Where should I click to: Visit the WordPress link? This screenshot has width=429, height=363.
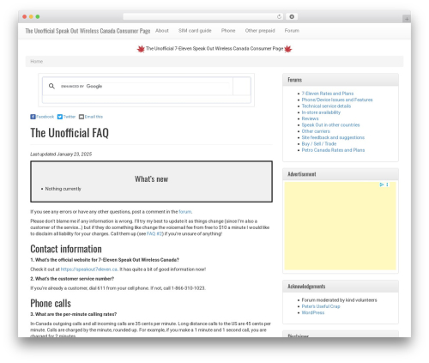point(313,312)
